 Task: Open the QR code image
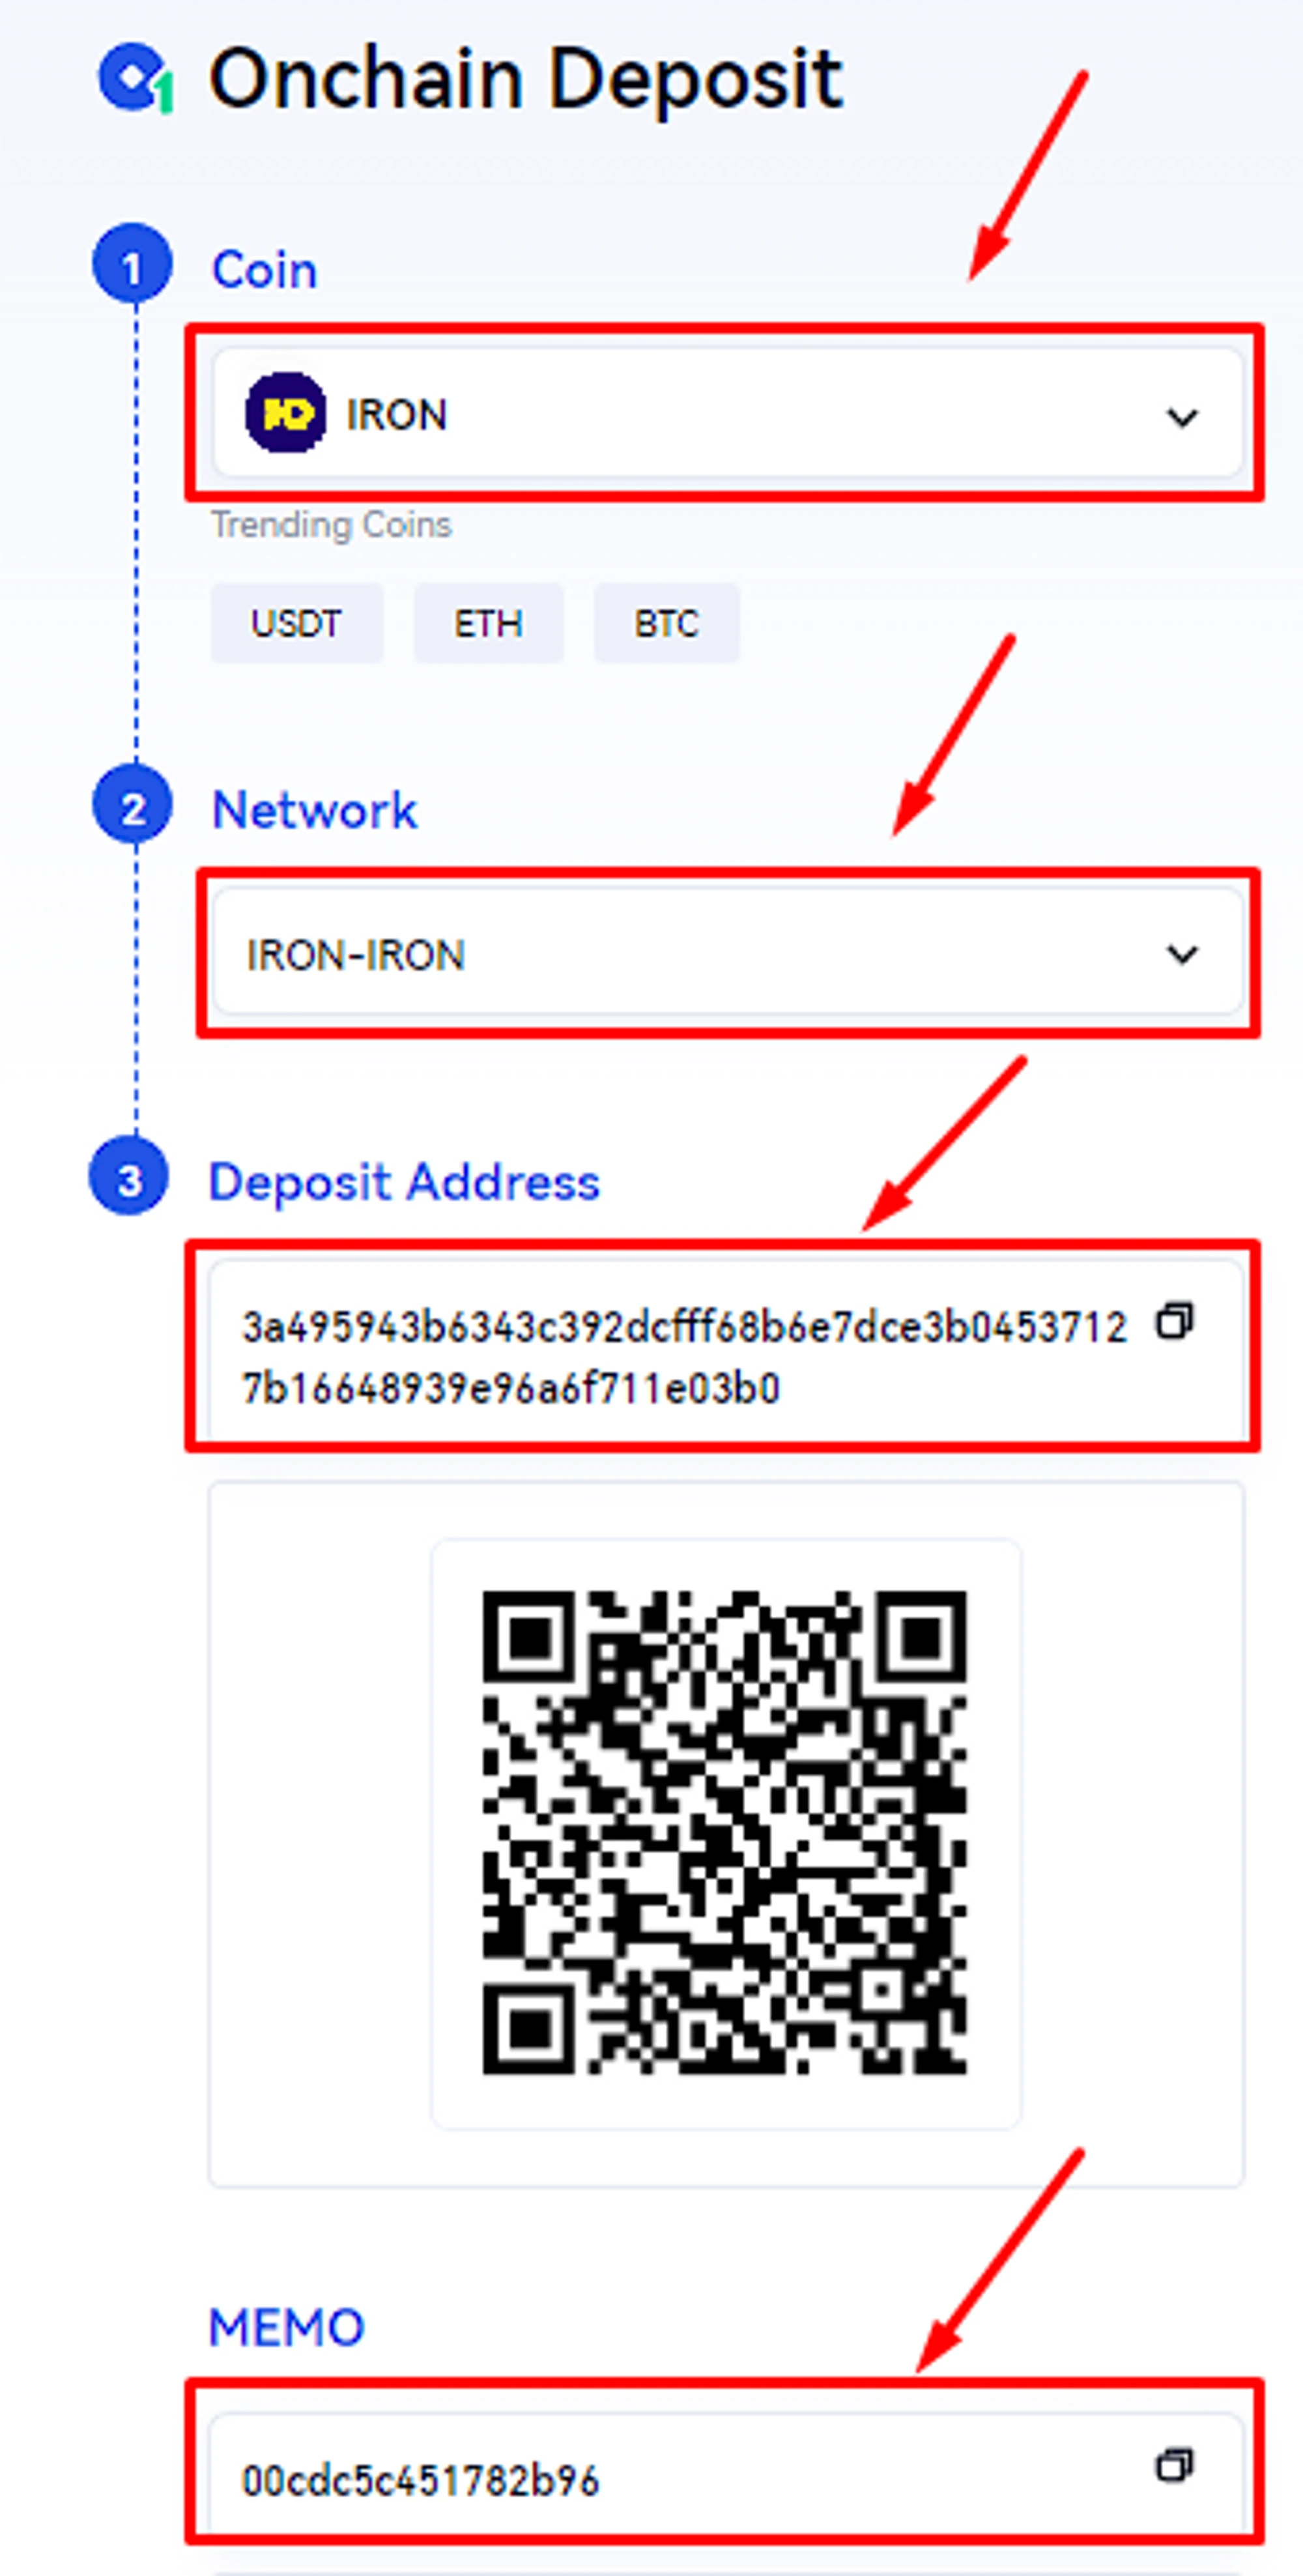pos(725,1833)
